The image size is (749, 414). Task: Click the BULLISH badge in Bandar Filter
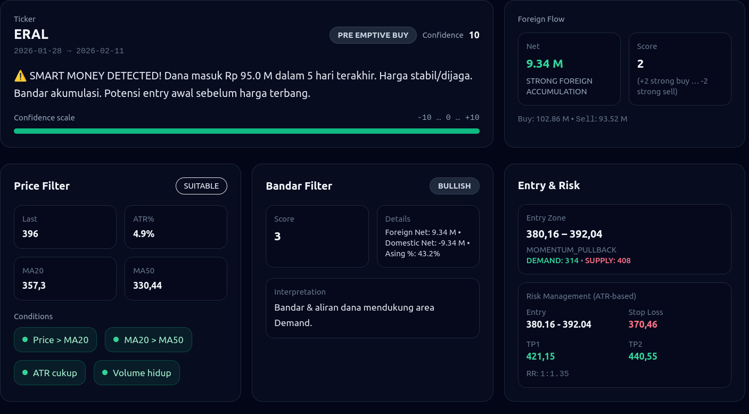[x=454, y=186]
